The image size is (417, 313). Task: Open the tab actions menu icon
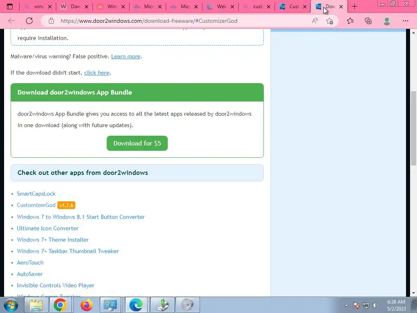10,7
